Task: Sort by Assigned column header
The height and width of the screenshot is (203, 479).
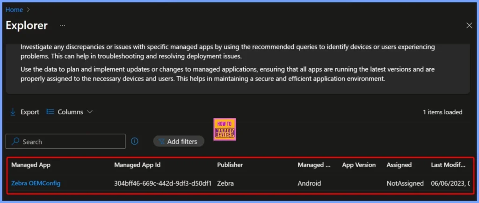Action: pos(399,165)
